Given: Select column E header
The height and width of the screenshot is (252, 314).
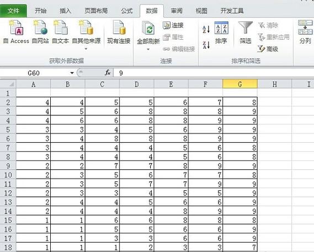Looking at the screenshot, I should [171, 84].
